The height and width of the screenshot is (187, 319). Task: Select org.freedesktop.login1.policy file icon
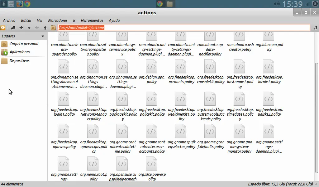(x=64, y=99)
